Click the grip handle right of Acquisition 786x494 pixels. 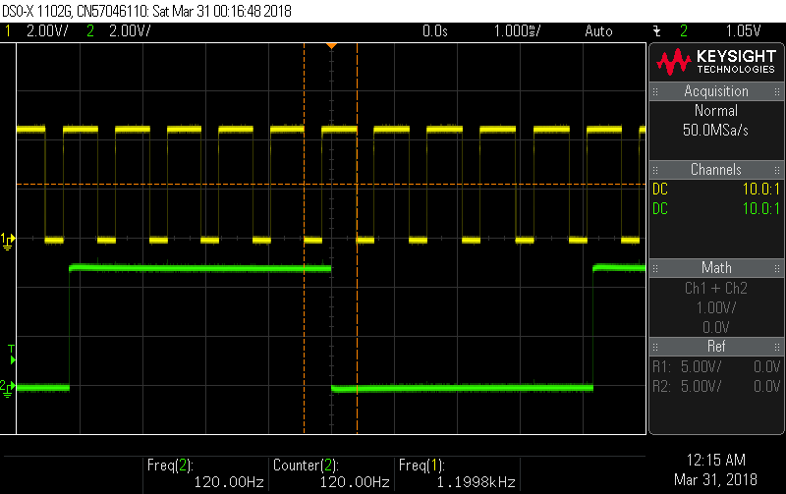(x=777, y=91)
